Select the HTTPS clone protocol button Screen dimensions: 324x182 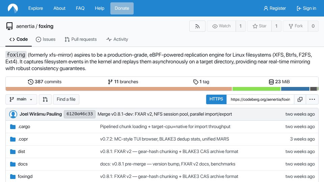pos(216,99)
